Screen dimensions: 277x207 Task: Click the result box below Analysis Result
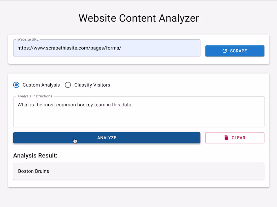pyautogui.click(x=138, y=171)
